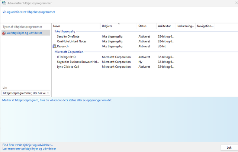
Task: Click the Værktøjslinjer og udvidelser gear icon
Action: coord(4,33)
